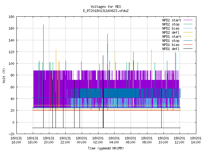Select the "NPD2 stop" legend label

(171, 24)
